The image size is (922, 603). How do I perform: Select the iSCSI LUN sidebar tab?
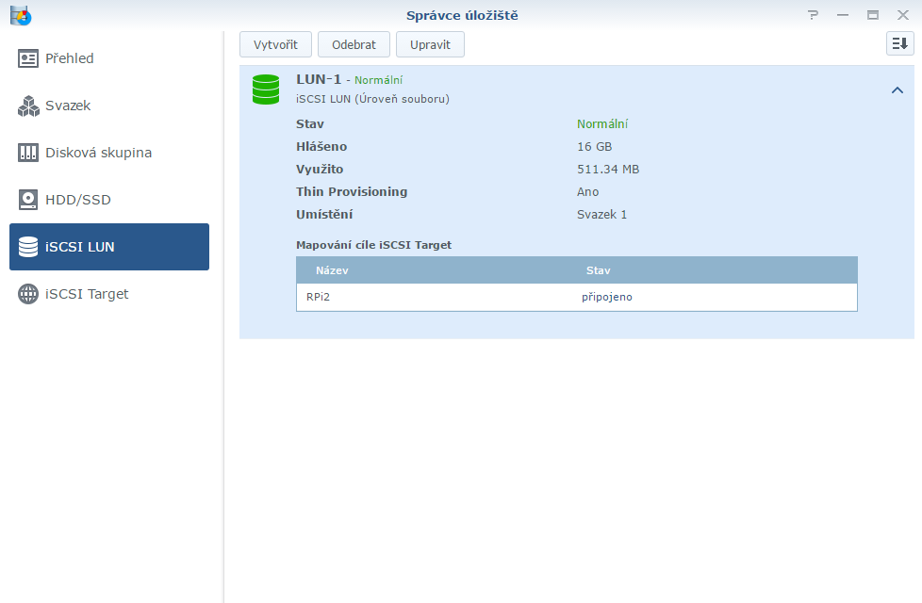click(x=109, y=247)
